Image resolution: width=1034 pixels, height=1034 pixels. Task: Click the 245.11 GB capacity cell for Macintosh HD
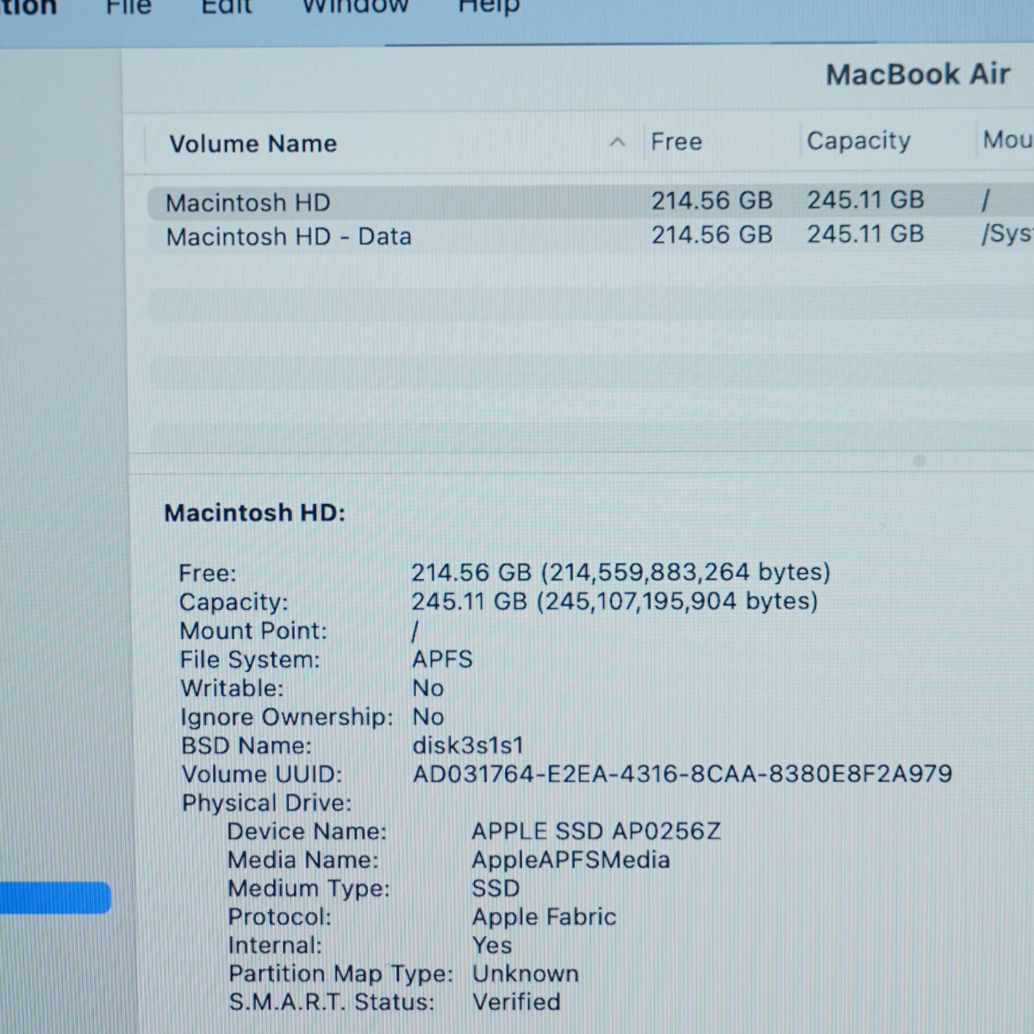(865, 200)
